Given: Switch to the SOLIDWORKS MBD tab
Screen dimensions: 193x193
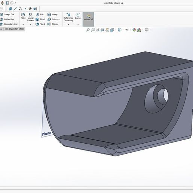Looking at the screenshot, I should 14,29.
